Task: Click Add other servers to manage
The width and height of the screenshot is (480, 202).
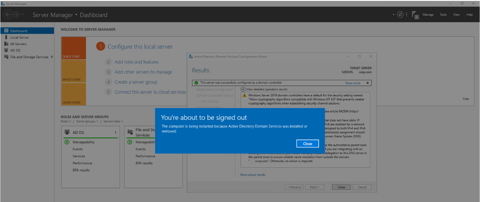Action: tap(143, 72)
